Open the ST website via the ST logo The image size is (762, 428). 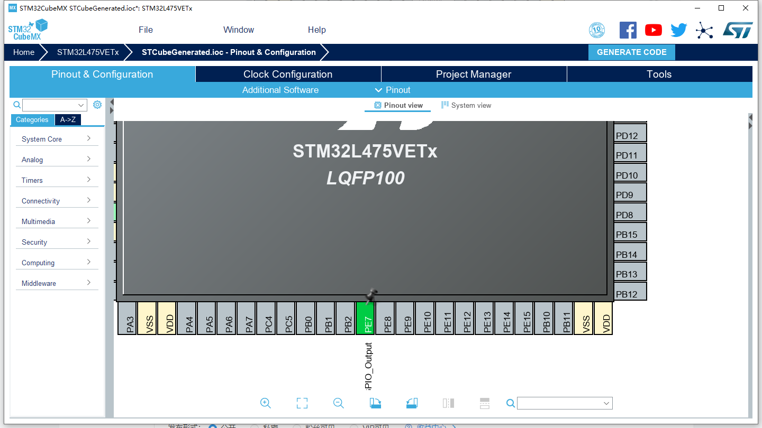[738, 30]
